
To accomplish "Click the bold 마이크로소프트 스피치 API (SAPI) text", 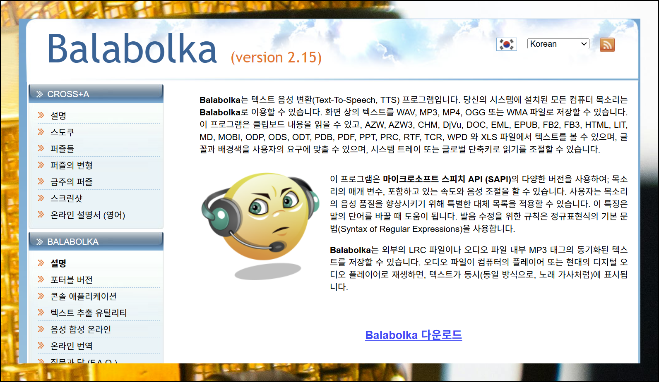I will (447, 179).
